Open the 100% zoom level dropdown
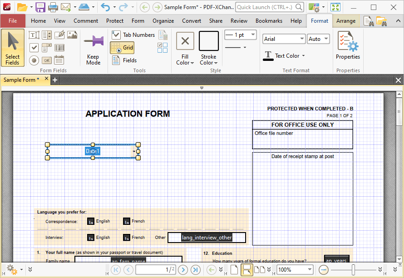The width and height of the screenshot is (404, 278). click(x=310, y=270)
